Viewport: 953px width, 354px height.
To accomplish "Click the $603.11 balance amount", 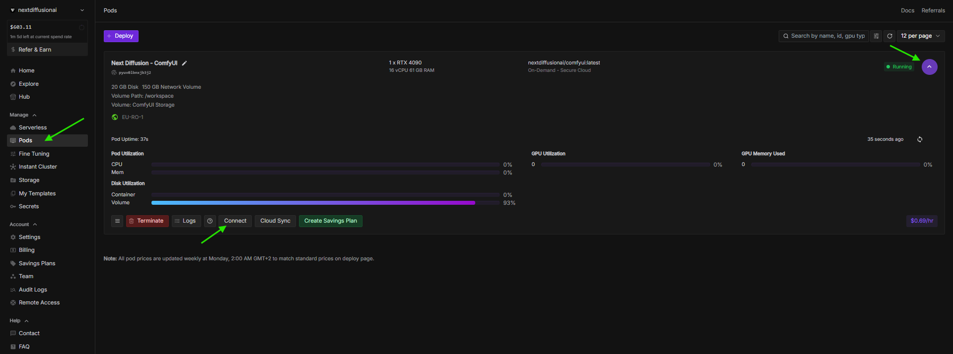I will point(21,27).
